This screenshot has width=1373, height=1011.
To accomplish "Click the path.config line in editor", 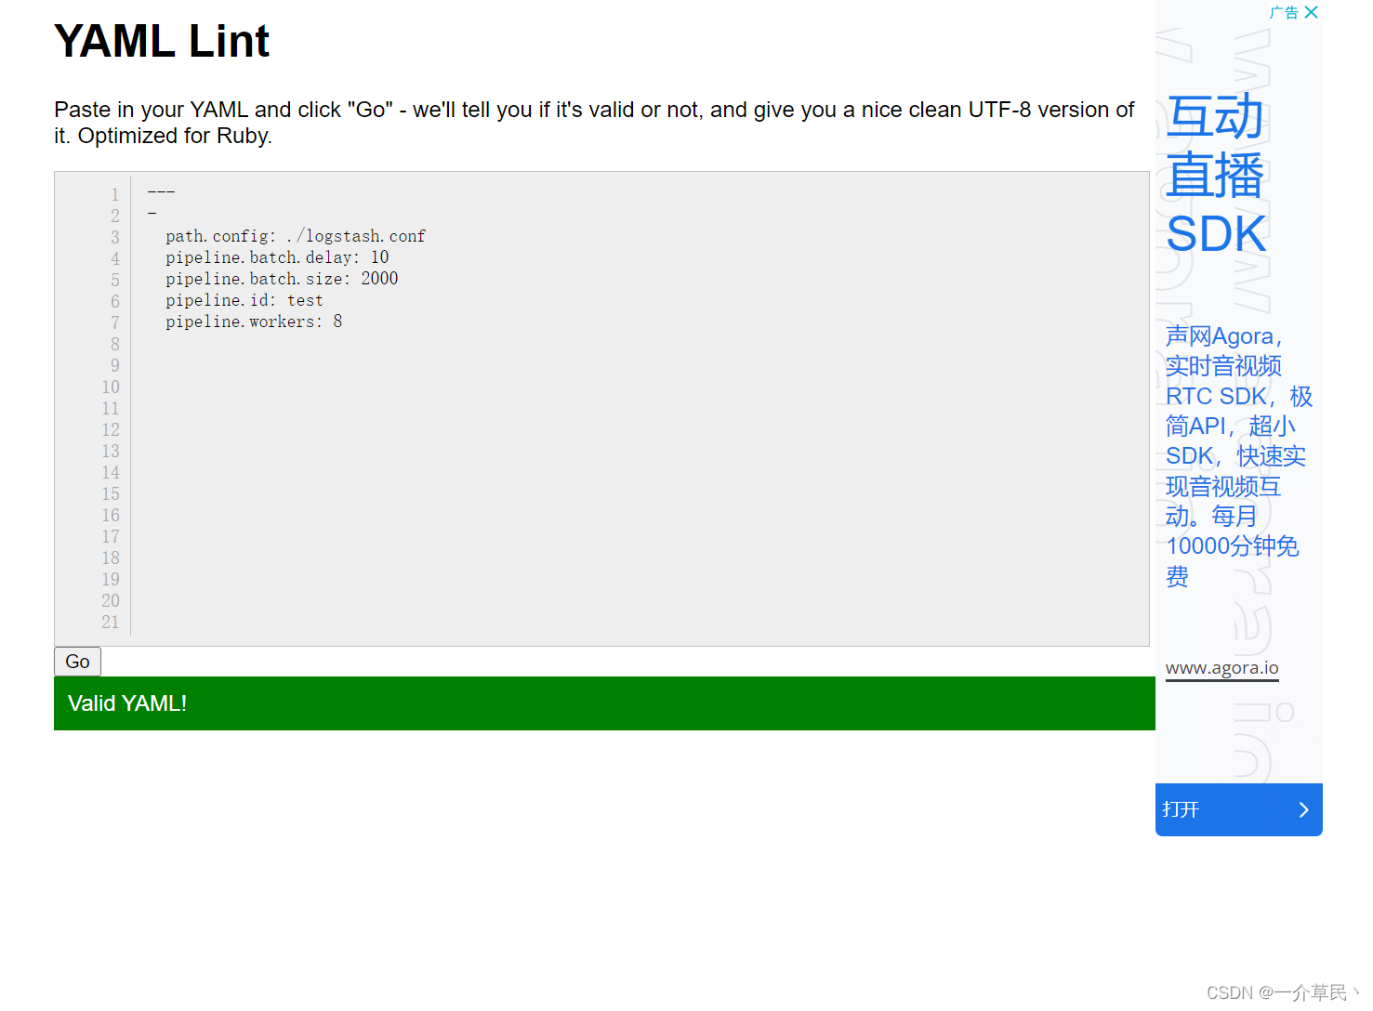I will click(296, 236).
